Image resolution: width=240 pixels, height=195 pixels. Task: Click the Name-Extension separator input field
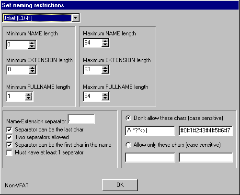click(81, 119)
